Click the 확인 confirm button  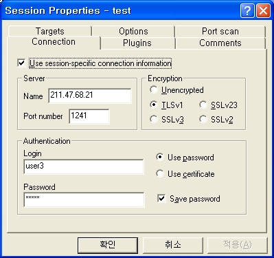click(x=108, y=245)
